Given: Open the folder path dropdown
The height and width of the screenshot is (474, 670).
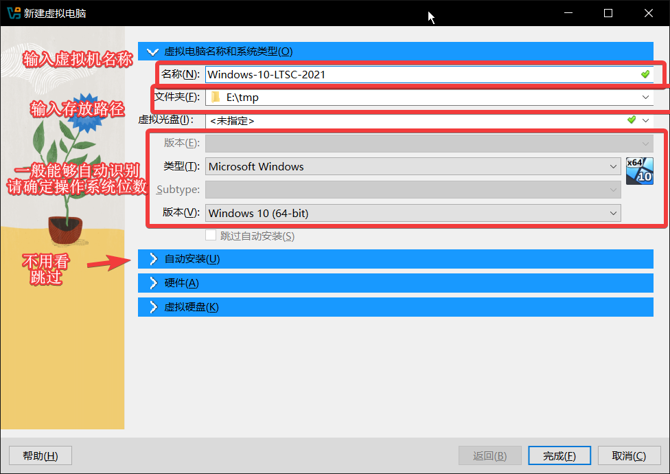Looking at the screenshot, I should coord(645,98).
